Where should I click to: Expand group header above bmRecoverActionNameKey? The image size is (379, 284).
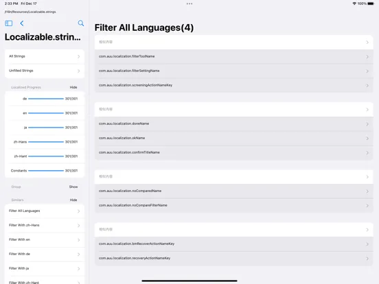tap(233, 230)
